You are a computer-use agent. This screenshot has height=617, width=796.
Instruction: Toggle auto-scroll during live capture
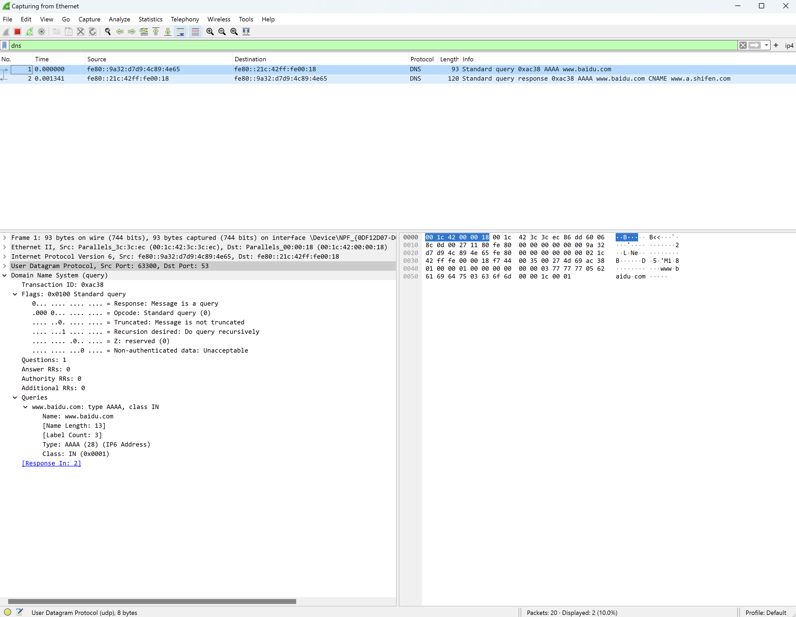click(x=180, y=32)
